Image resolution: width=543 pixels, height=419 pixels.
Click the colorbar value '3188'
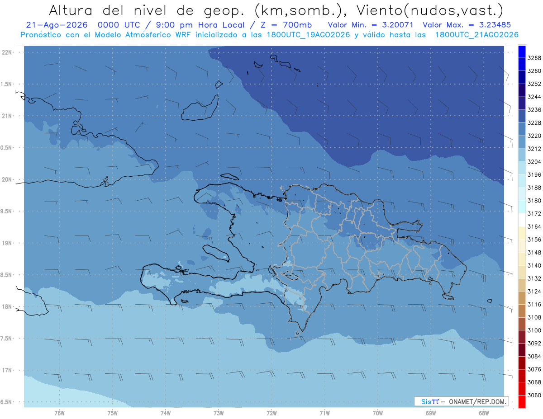tap(534, 188)
